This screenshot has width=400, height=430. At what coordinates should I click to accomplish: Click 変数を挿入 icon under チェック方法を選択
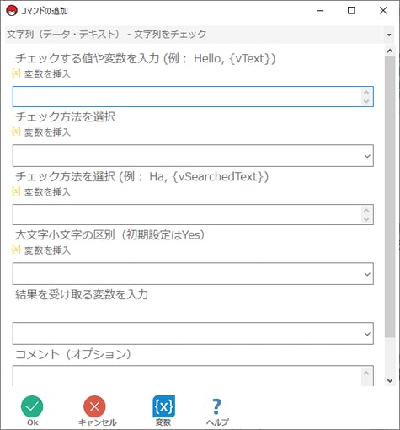click(16, 132)
